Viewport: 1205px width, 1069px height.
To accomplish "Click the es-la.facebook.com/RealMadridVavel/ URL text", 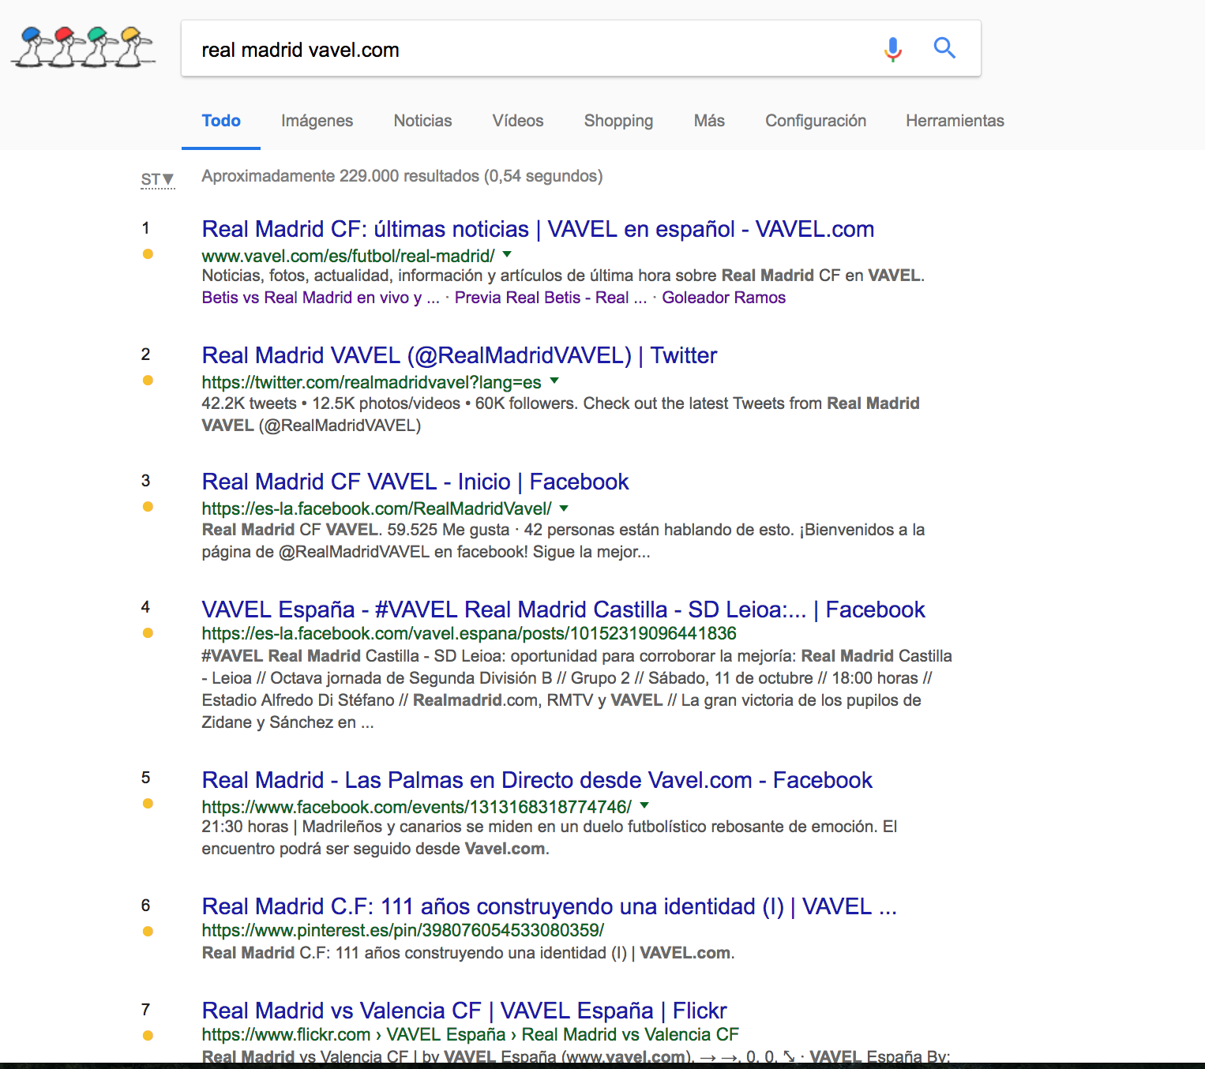I will 377,508.
